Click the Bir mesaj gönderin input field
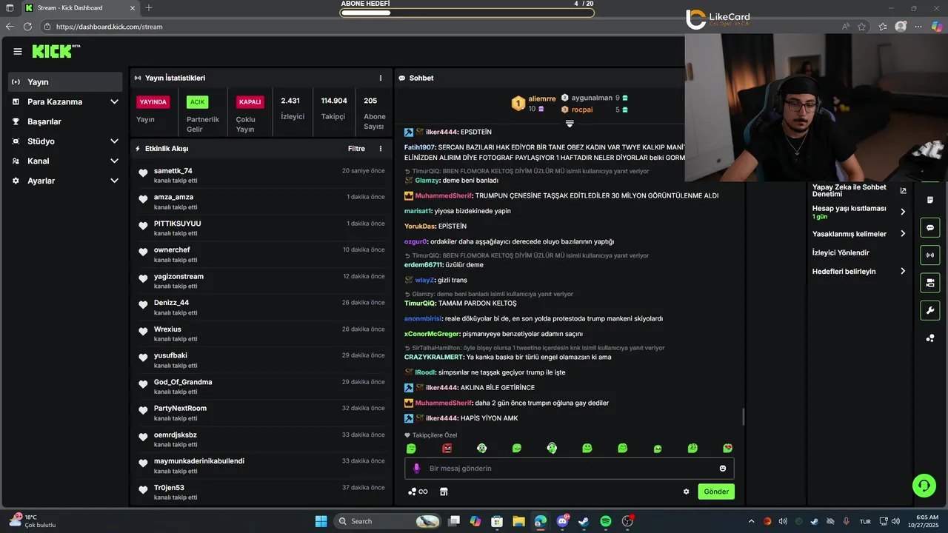 tap(569, 468)
